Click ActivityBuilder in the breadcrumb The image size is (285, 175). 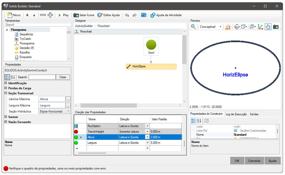pyautogui.click(x=84, y=26)
